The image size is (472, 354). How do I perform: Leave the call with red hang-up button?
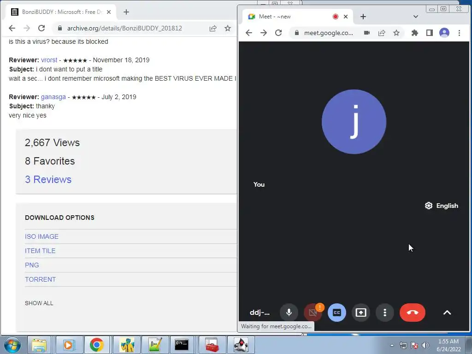point(413,313)
